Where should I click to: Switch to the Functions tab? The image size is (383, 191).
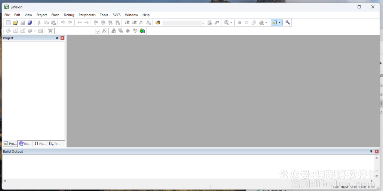[40, 143]
